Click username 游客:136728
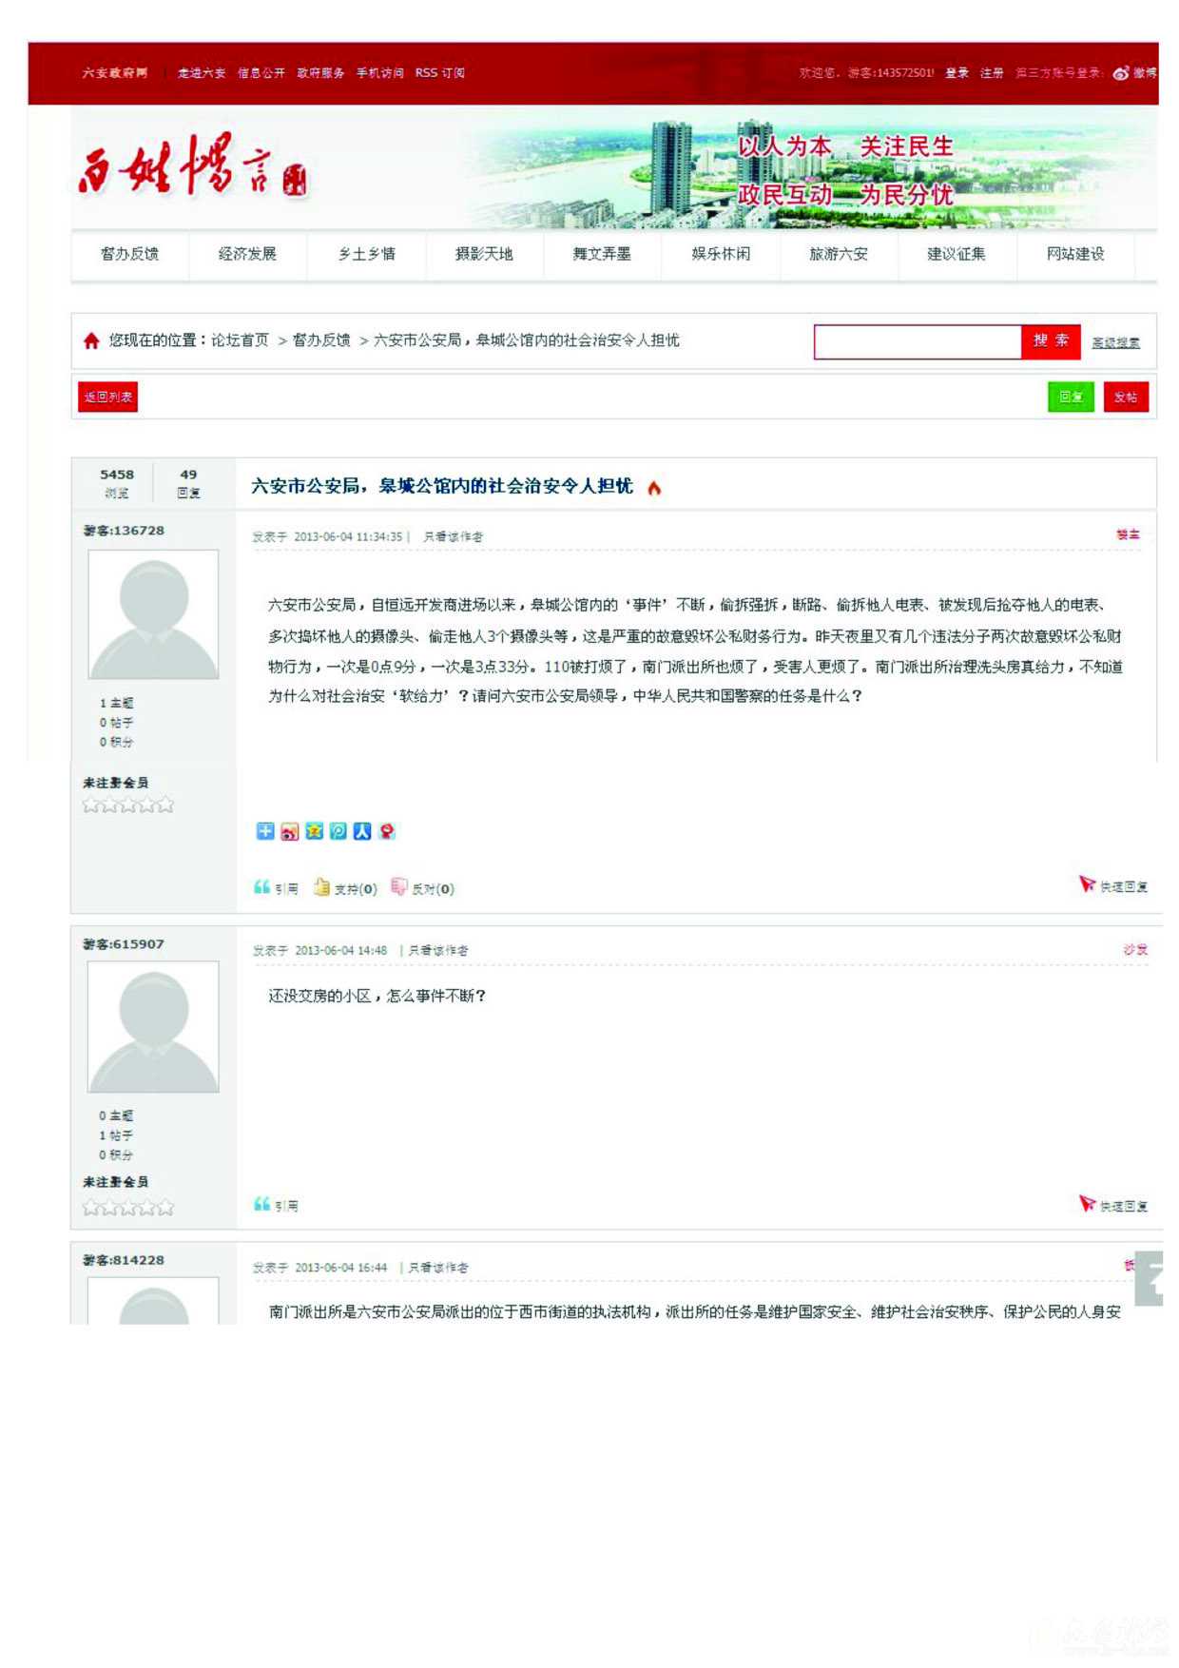This screenshot has width=1179, height=1668. (x=124, y=531)
